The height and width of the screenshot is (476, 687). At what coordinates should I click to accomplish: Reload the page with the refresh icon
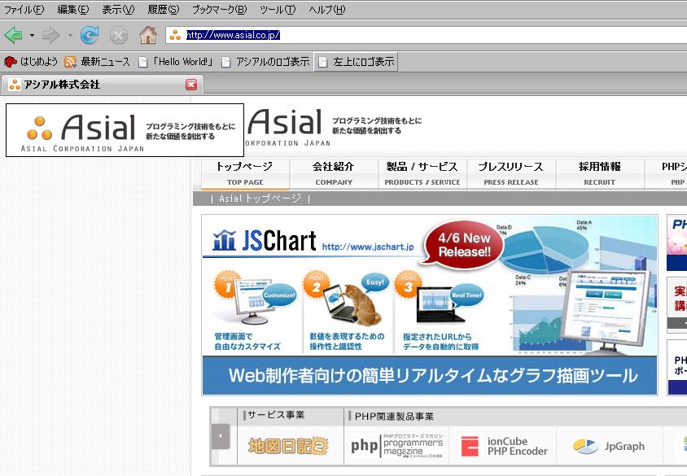90,35
